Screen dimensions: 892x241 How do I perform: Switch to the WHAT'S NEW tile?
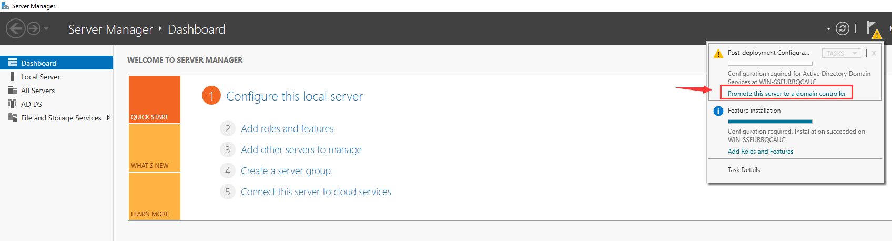(x=154, y=148)
